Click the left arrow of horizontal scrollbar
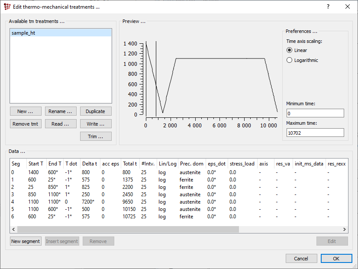This screenshot has height=269, width=358. [13, 230]
